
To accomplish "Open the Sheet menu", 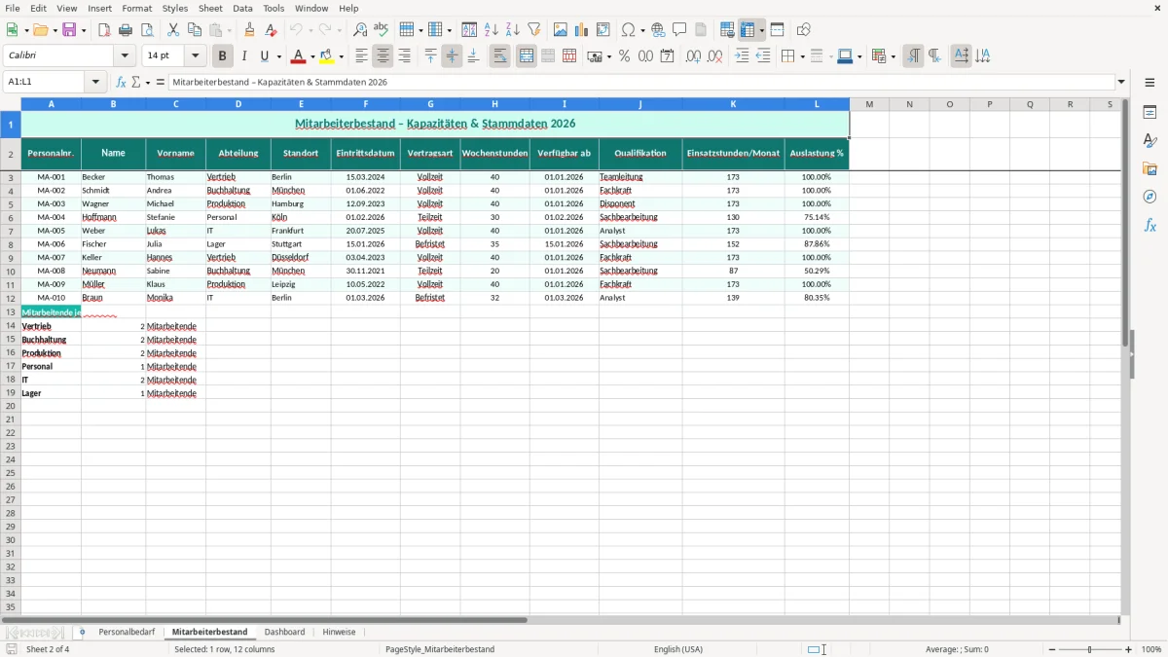I will [x=211, y=8].
